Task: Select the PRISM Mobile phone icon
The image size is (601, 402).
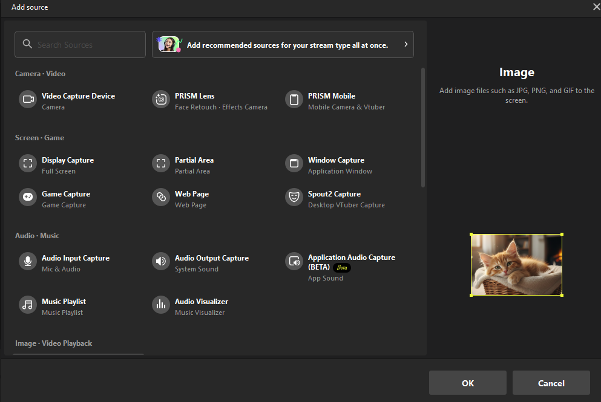Action: [x=294, y=100]
